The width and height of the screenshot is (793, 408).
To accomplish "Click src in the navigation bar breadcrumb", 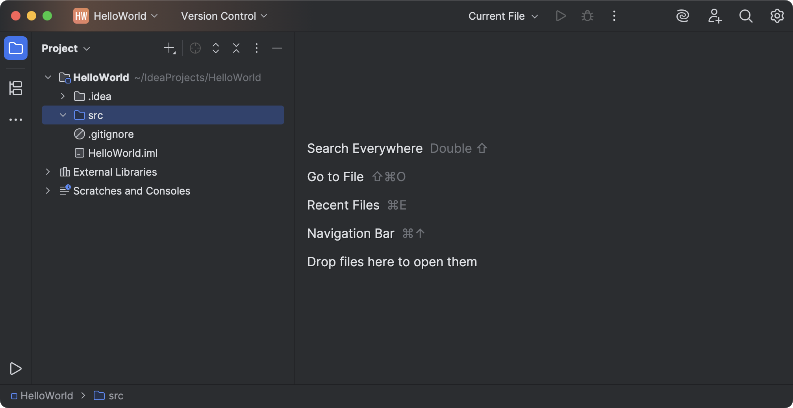I will [109, 396].
